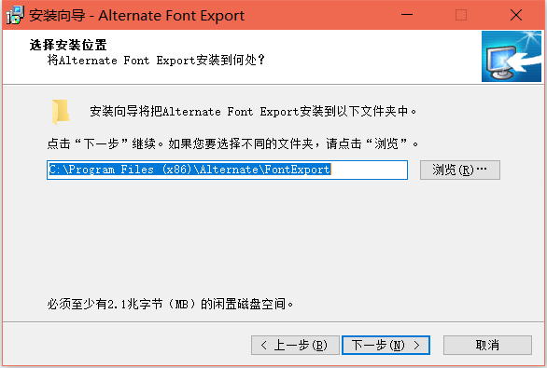Screen dimensions: 547x368
Task: Click the 必须至少有2.1兆字节 disk space text
Action: (x=170, y=304)
